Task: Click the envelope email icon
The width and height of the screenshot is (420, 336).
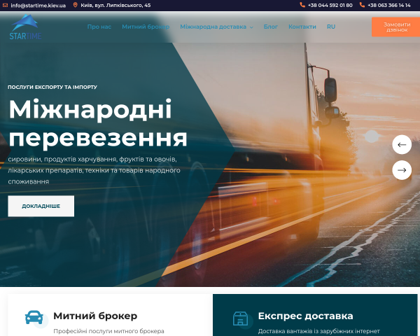Action: point(5,5)
